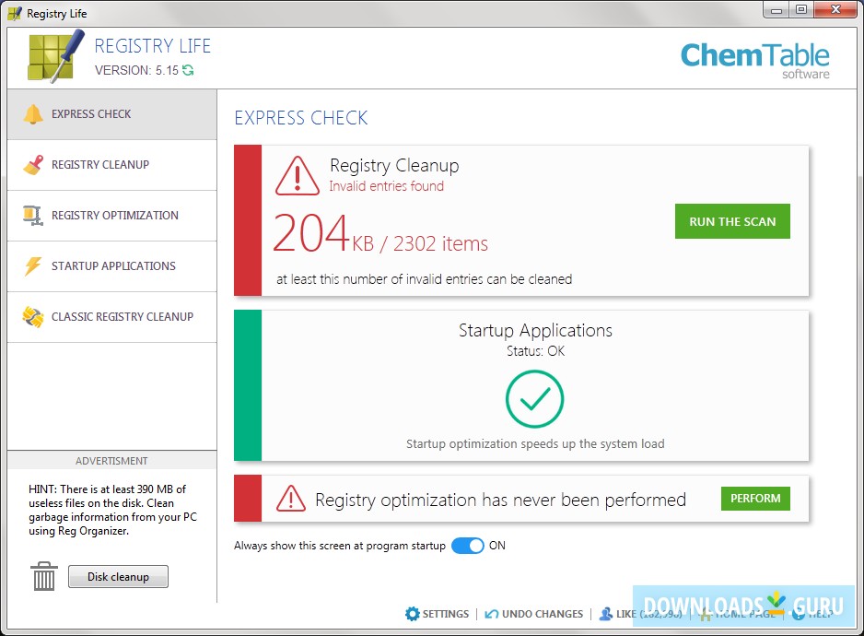Viewport: 864px width, 636px height.
Task: Open the Express Check section
Action: point(111,114)
